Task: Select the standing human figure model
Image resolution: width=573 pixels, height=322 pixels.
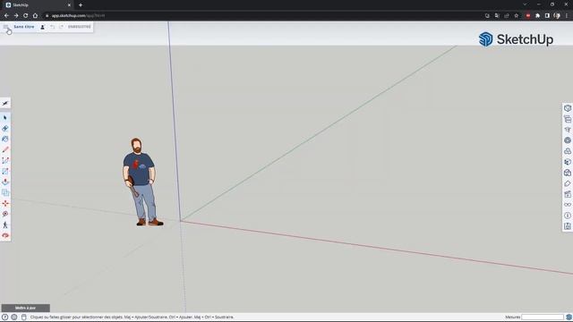Action: pyautogui.click(x=142, y=182)
